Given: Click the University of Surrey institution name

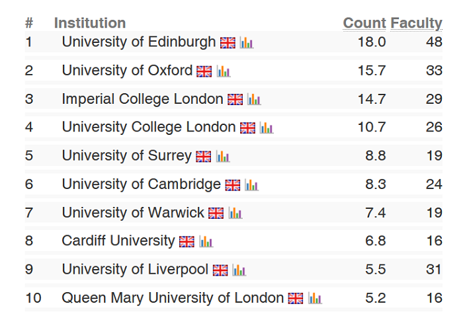Looking at the screenshot, I should 126,156.
